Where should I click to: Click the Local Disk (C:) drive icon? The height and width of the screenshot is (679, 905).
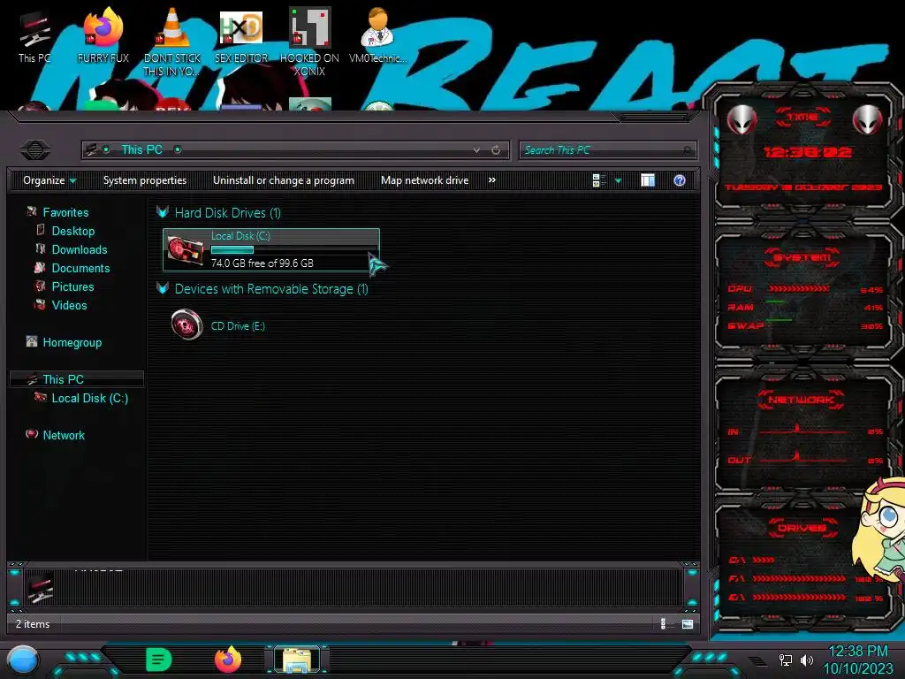pos(185,250)
